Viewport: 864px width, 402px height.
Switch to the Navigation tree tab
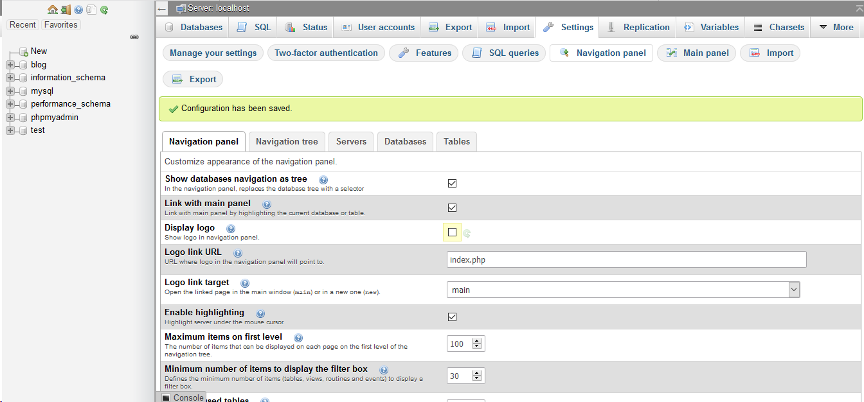287,141
